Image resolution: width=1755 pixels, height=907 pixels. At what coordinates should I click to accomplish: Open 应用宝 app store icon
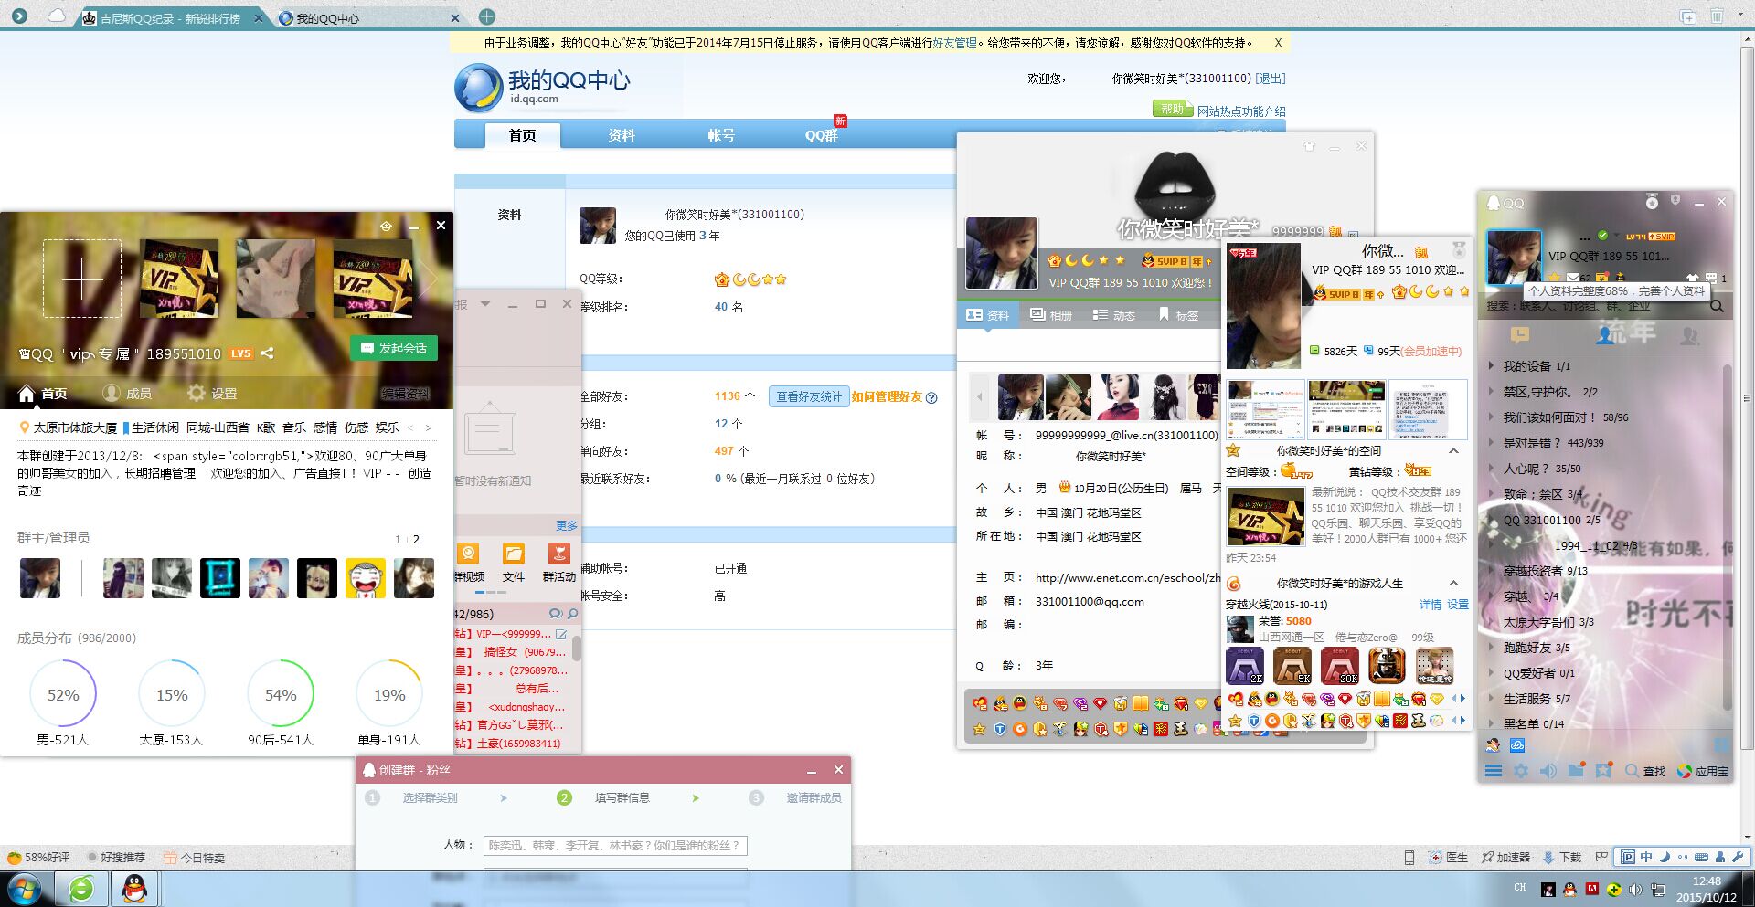[1703, 771]
